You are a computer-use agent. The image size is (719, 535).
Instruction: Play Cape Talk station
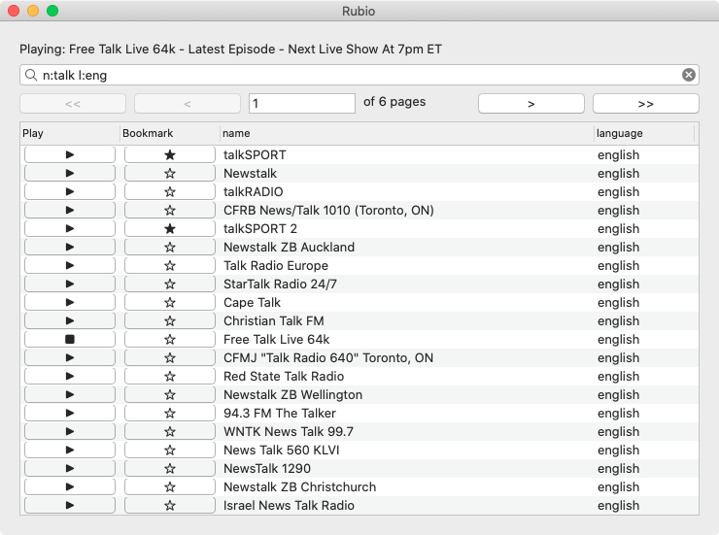[70, 302]
